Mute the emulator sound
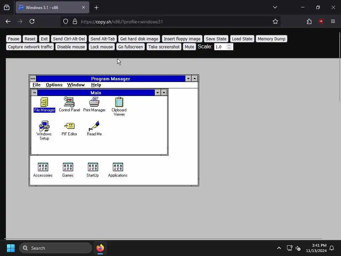 pos(189,47)
